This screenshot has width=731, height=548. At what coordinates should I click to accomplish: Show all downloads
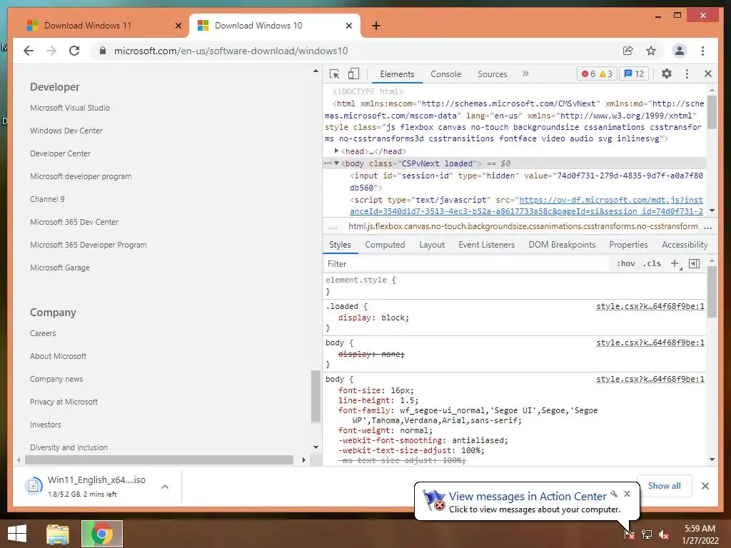665,485
